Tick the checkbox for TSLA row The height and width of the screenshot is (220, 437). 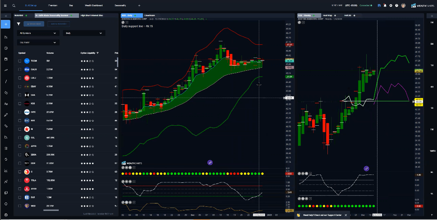[19, 180]
